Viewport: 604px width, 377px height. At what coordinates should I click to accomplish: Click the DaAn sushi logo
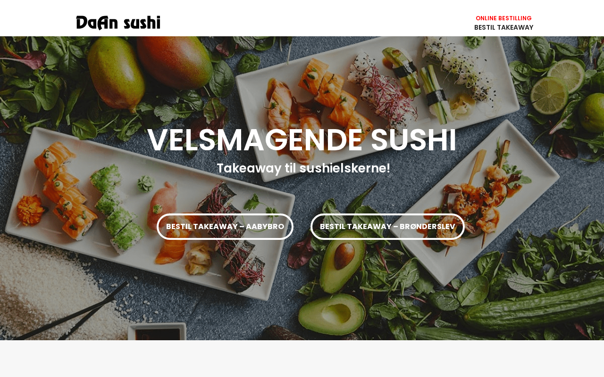(118, 23)
